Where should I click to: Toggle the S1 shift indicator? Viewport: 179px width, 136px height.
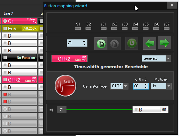(78, 28)
